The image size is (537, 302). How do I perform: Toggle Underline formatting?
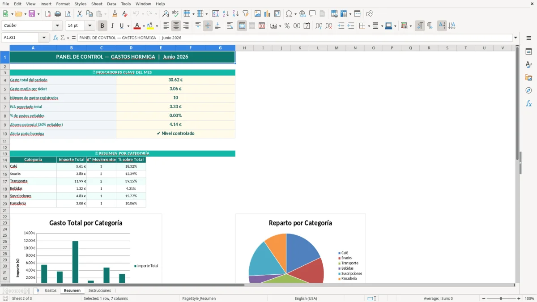pyautogui.click(x=122, y=26)
